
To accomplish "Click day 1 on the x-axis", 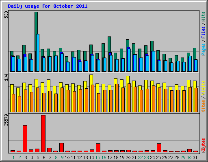I will click(x=13, y=158).
